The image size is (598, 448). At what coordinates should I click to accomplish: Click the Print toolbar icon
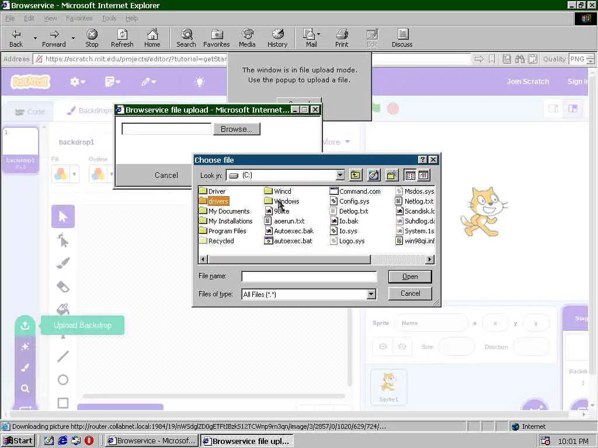coord(342,38)
